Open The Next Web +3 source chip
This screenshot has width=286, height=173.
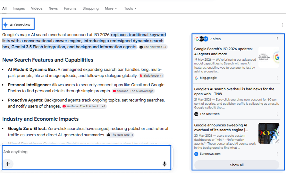[153, 47]
